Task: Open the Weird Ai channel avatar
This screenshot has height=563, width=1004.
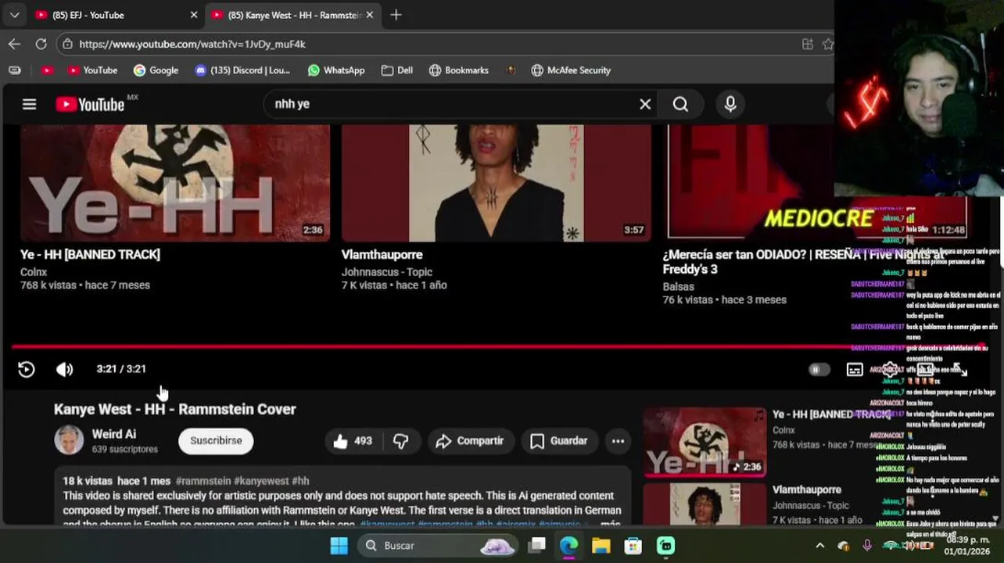Action: click(69, 440)
